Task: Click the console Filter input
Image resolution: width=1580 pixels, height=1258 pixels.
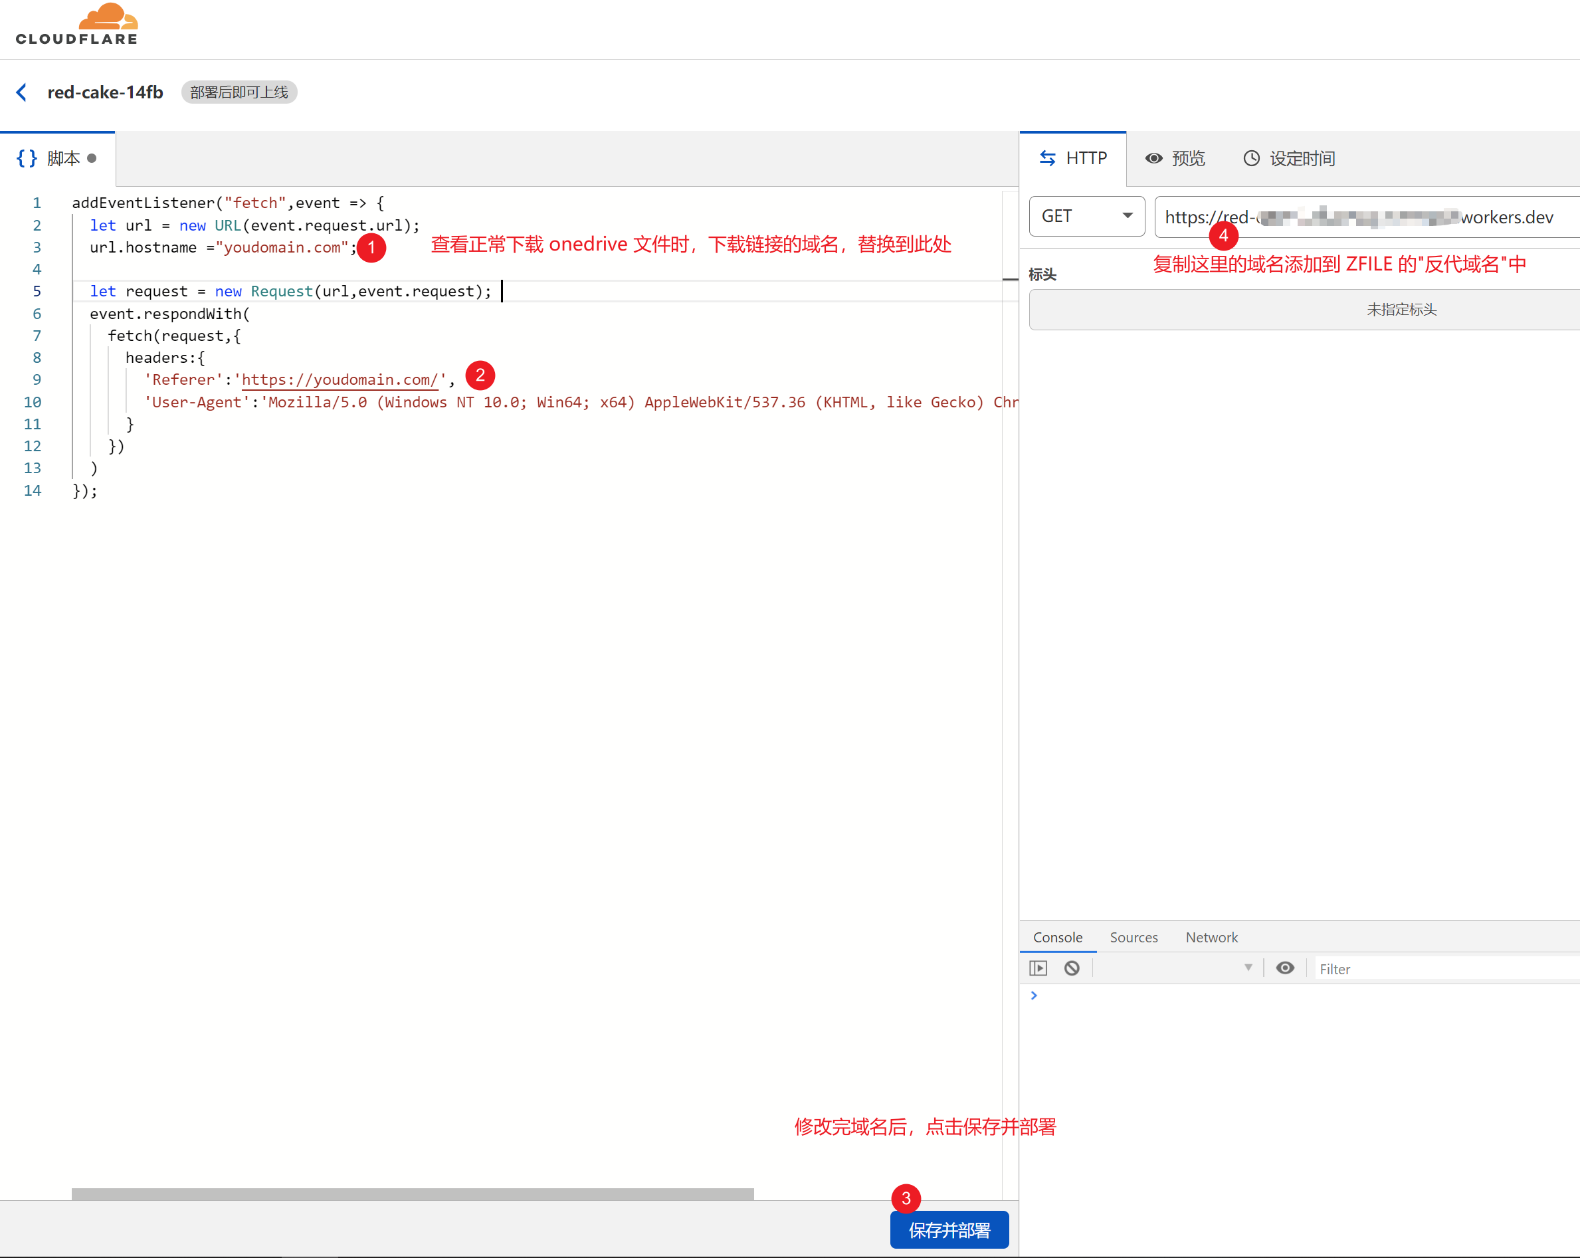Action: tap(1447, 969)
